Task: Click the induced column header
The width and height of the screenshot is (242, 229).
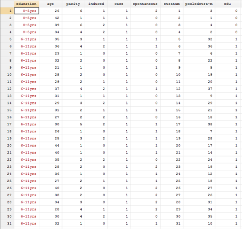Action: click(96, 4)
